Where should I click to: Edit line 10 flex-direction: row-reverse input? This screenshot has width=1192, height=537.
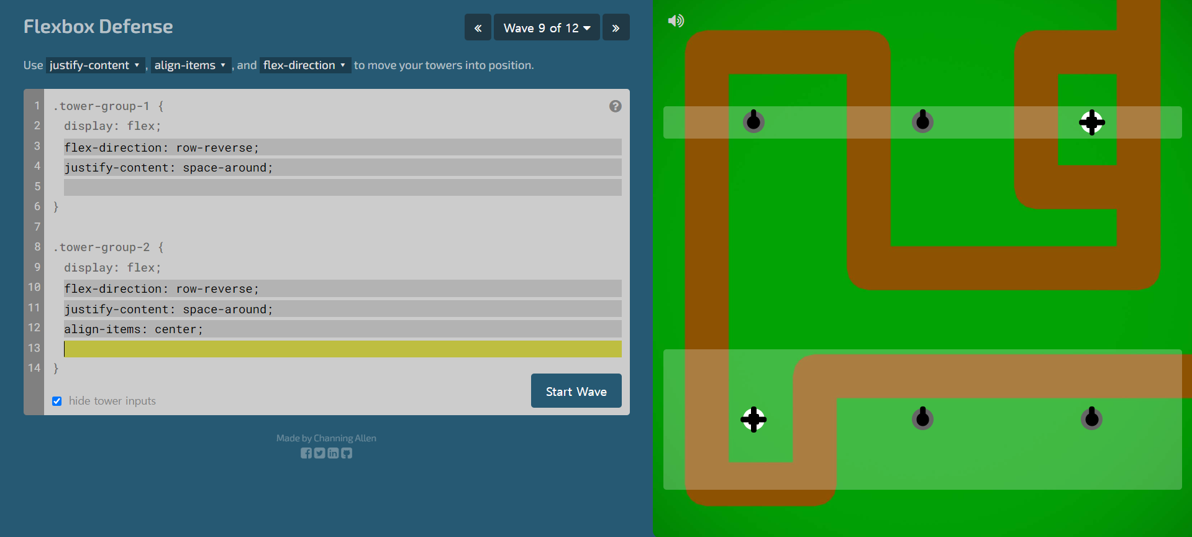(342, 288)
